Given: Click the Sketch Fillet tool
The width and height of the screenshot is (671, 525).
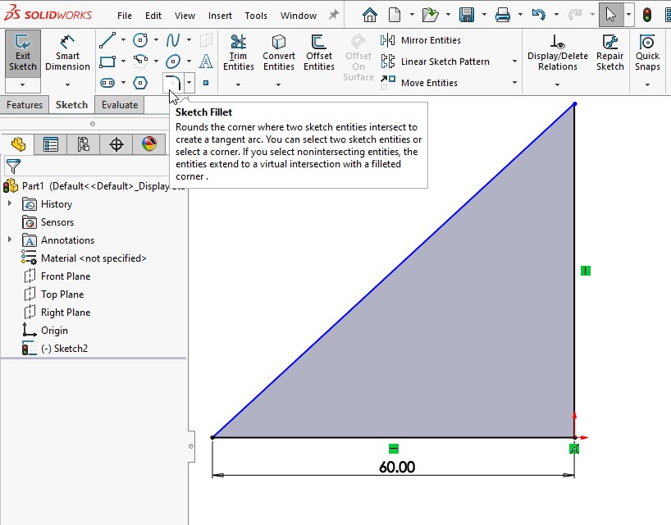Looking at the screenshot, I should 172,82.
